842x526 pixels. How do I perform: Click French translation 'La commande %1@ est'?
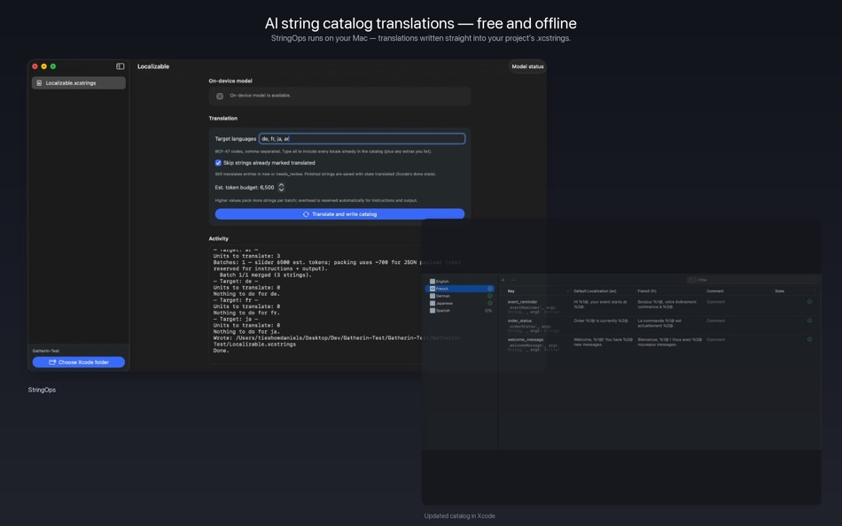(659, 321)
